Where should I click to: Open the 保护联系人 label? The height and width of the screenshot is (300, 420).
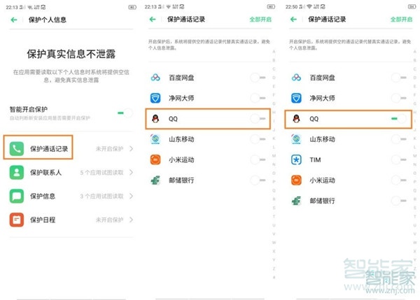pos(45,172)
